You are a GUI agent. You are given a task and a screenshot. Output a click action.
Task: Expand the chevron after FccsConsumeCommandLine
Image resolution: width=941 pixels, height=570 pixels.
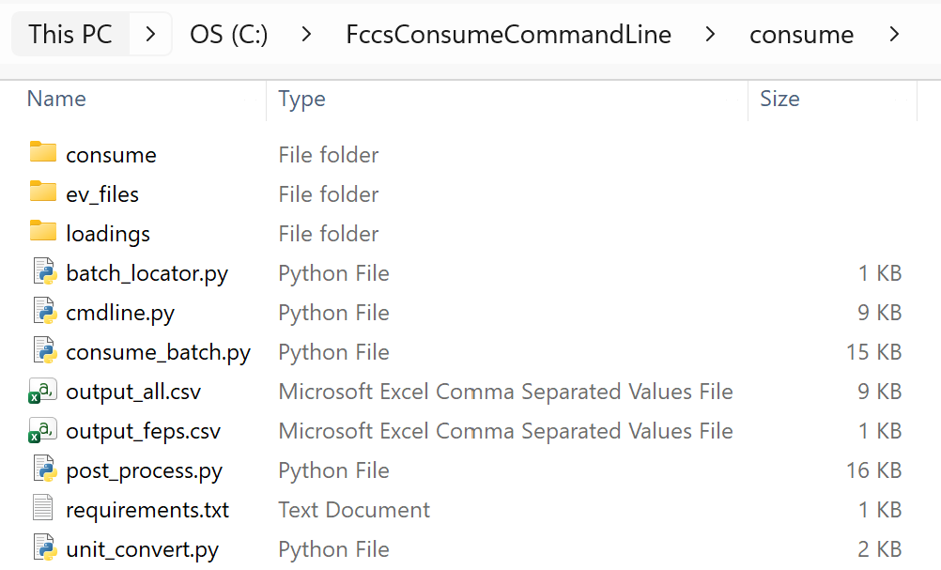tap(710, 35)
